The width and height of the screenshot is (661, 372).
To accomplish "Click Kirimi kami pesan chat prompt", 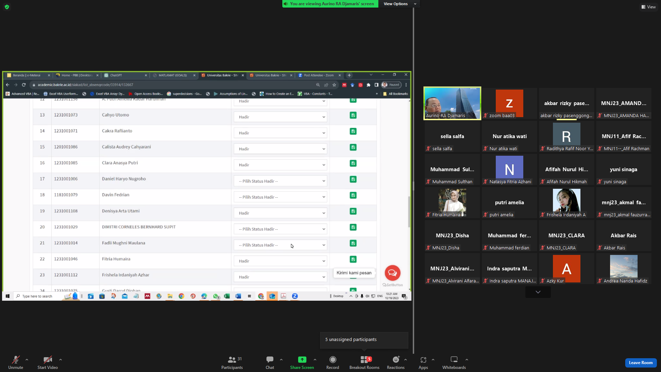I will [x=354, y=273].
